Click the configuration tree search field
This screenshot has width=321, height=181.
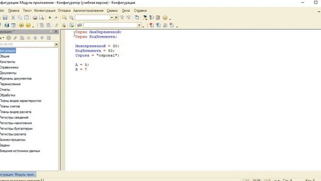coord(27,44)
